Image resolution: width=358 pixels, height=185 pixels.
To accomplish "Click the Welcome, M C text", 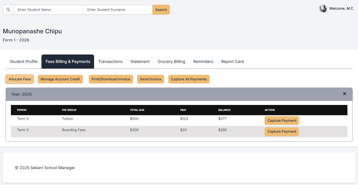I will pyautogui.click(x=341, y=8).
